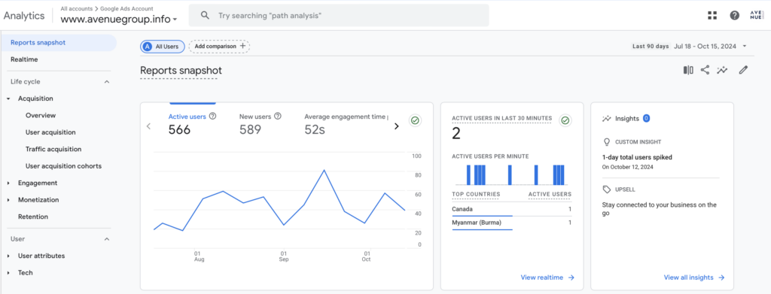The width and height of the screenshot is (771, 294).
Task: Collapse the Life cycle section
Action: point(107,82)
